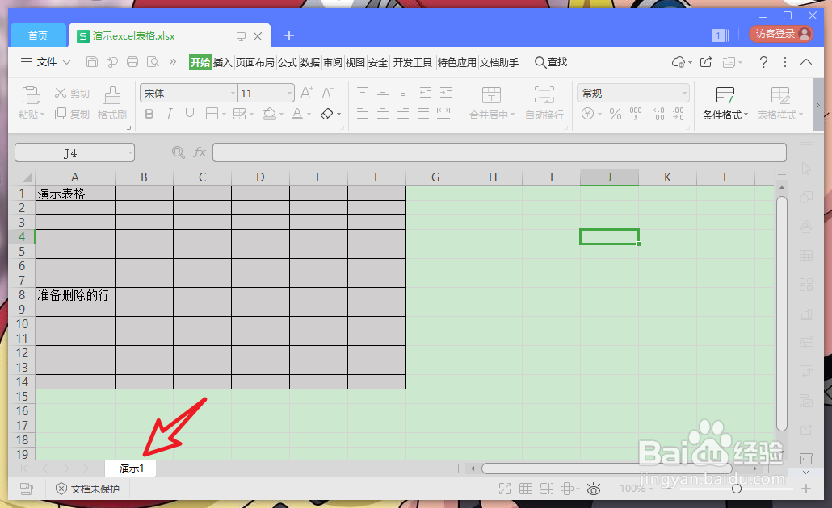
Task: Click the zoom in plus button
Action: (x=806, y=489)
